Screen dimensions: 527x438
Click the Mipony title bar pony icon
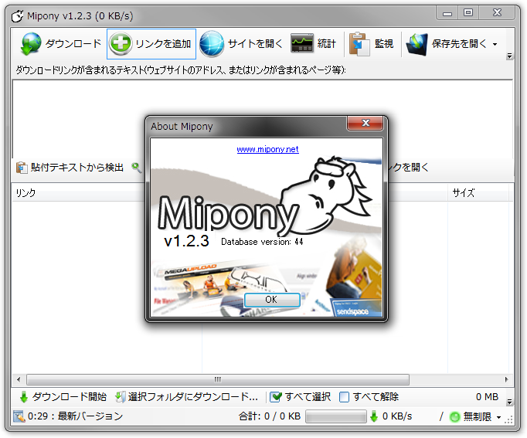point(18,15)
